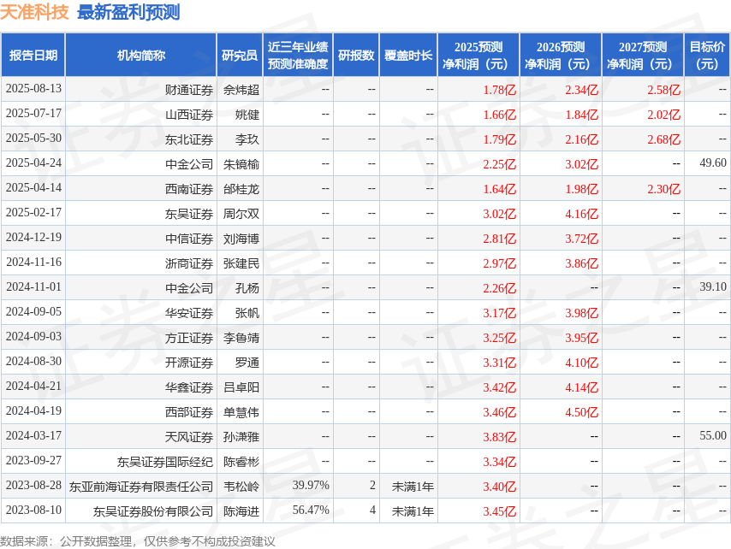Select the 机构简称 column header

[140, 55]
